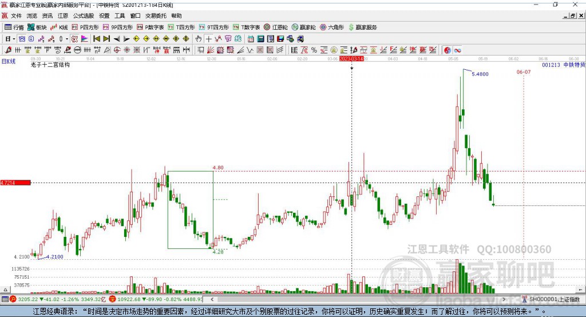Click 001213 中铁特货 stock code label
The width and height of the screenshot is (586, 317).
tap(564, 65)
